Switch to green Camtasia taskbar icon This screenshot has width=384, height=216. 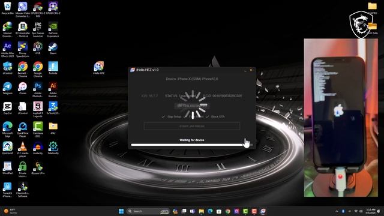(245, 211)
